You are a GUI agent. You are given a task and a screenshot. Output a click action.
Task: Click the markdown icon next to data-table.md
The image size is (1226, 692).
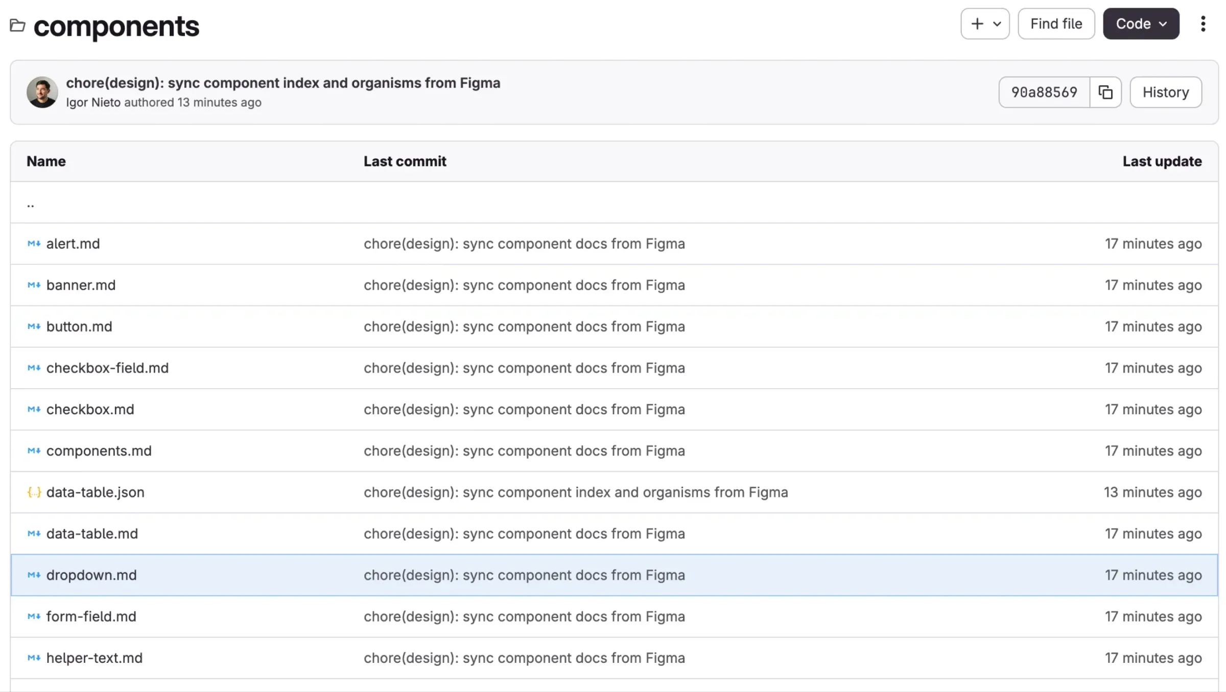tap(34, 533)
